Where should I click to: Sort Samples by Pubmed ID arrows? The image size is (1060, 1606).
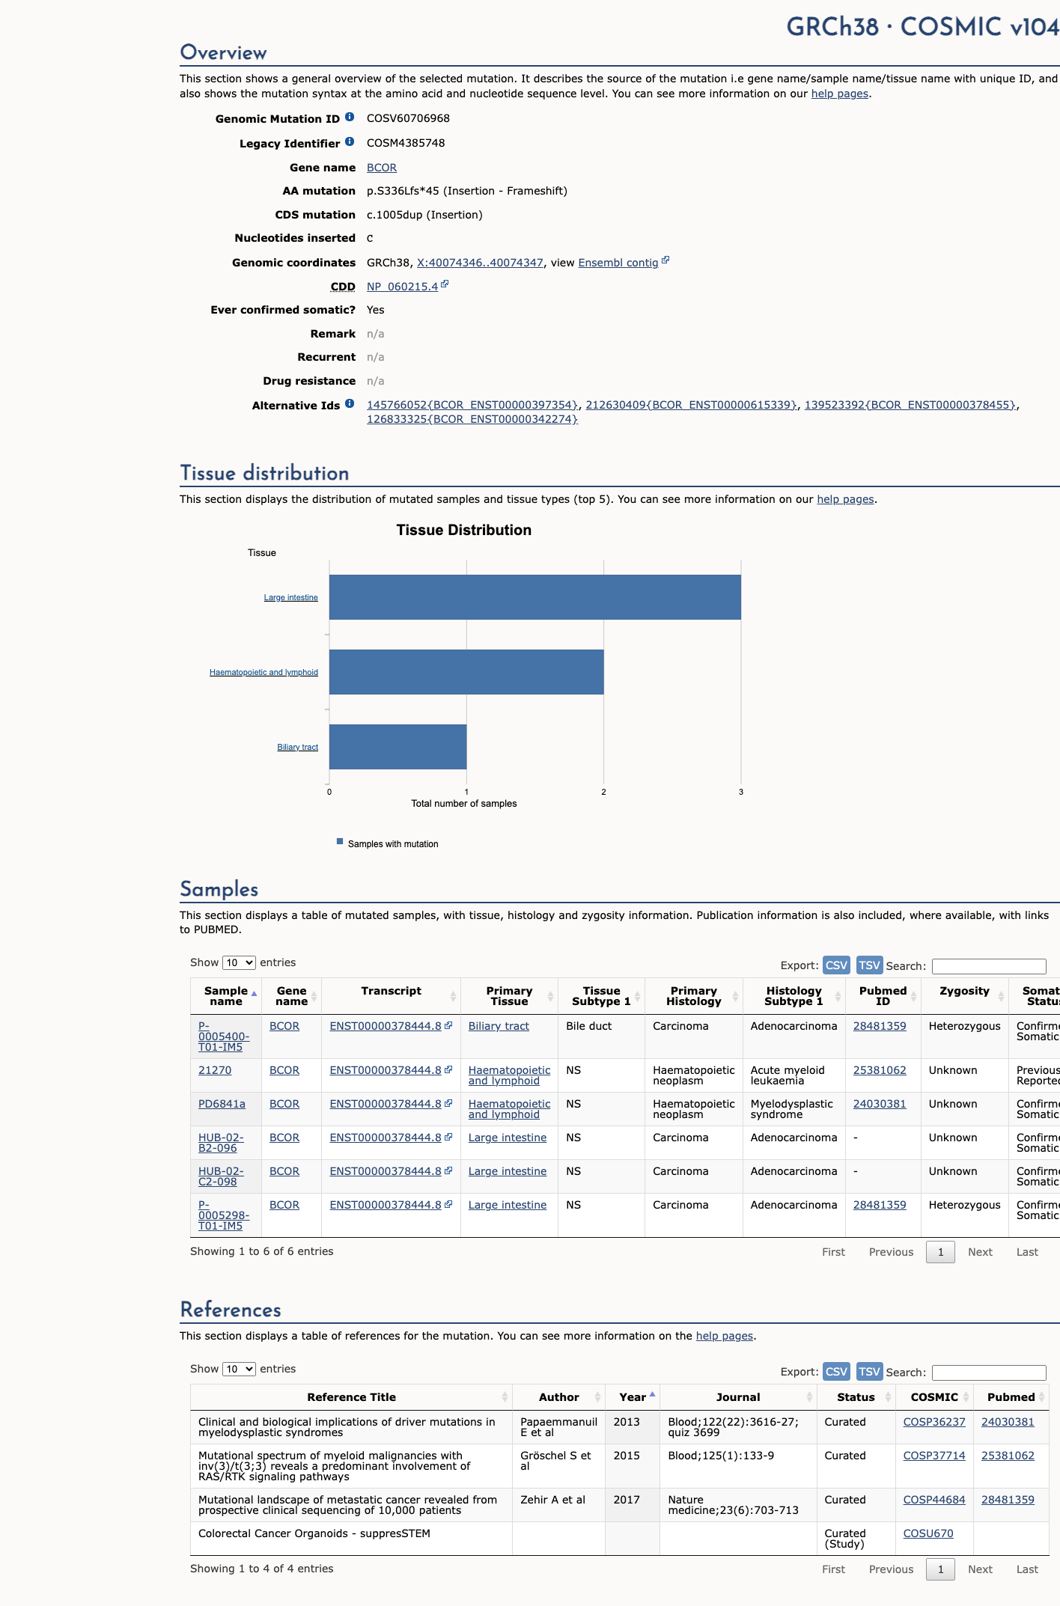pos(913,996)
